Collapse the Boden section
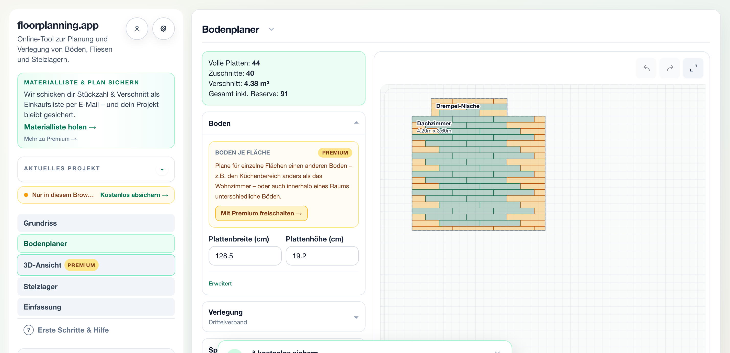The image size is (730, 353). tap(356, 123)
